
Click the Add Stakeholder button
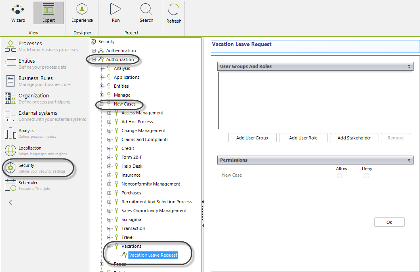(354, 138)
